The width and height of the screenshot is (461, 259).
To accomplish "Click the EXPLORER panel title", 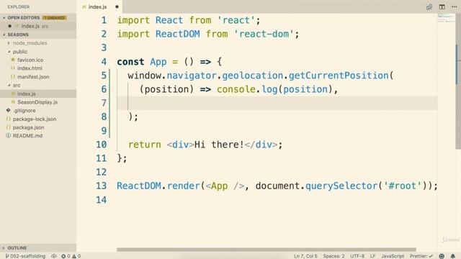I will pos(19,6).
